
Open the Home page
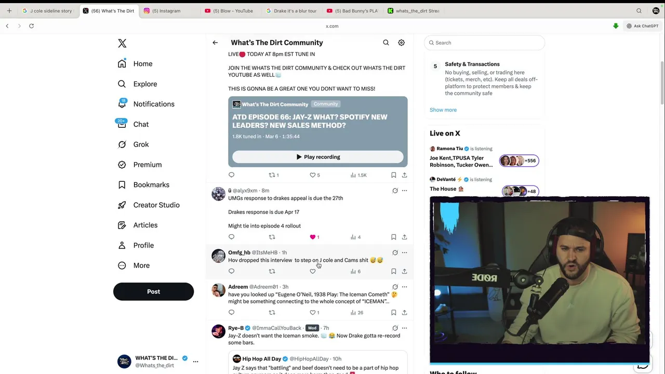pos(135,63)
